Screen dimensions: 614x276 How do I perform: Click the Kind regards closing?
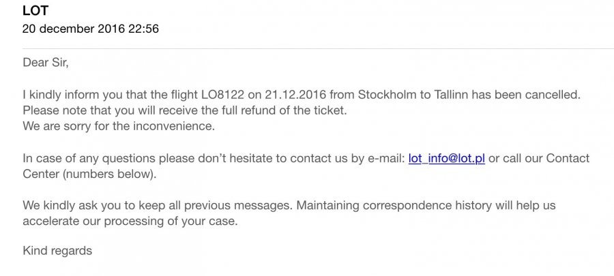(x=57, y=251)
